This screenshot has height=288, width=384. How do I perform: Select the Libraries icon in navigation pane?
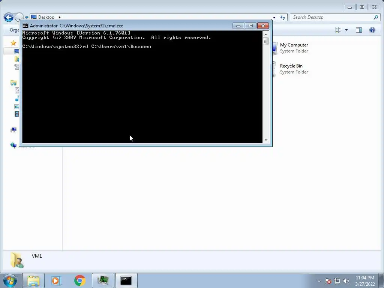point(13,83)
